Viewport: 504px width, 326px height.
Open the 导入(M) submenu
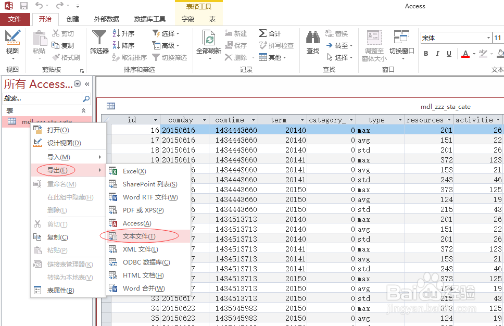pos(68,157)
